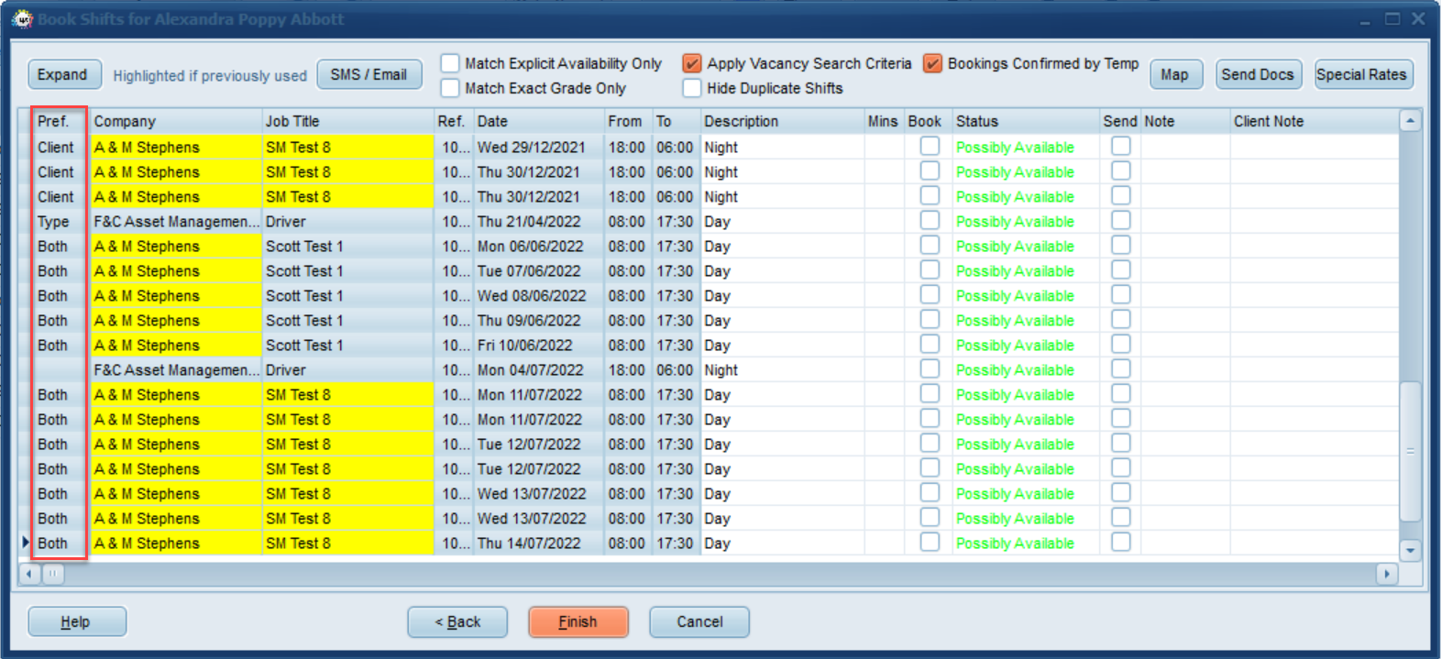This screenshot has height=659, width=1441.
Task: Click the Job Title column header
Action: [x=348, y=121]
